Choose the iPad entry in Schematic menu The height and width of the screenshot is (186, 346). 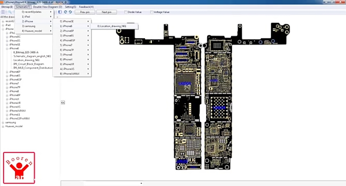pos(34,16)
